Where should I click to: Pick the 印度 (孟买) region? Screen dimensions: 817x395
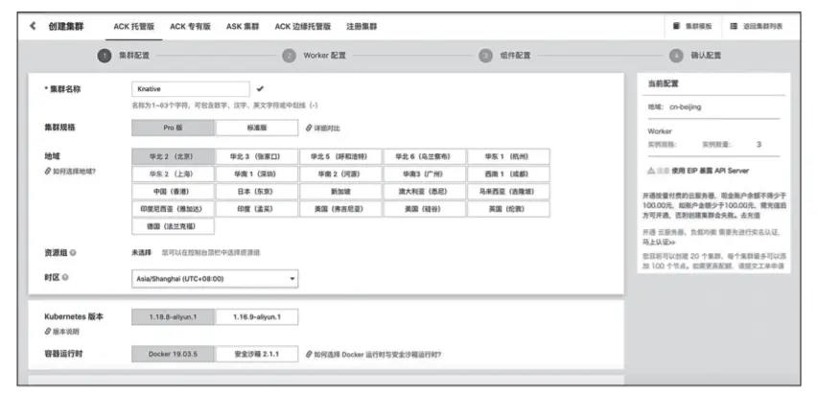[257, 209]
